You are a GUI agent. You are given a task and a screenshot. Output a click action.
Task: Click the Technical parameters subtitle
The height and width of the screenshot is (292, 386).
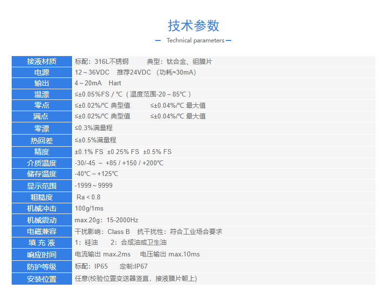pos(195,40)
